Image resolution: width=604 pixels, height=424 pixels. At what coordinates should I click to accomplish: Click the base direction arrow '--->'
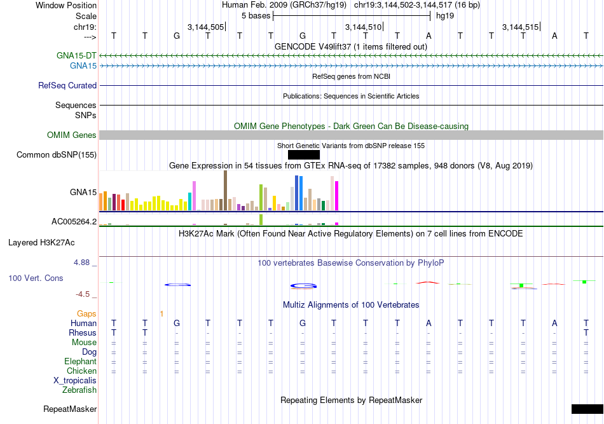pyautogui.click(x=90, y=37)
